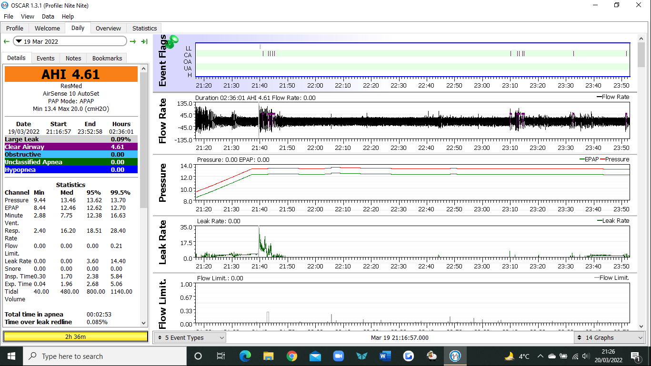Screen dimensions: 651x366
Task: Go to previous day with left green arrow
Action: (x=7, y=41)
